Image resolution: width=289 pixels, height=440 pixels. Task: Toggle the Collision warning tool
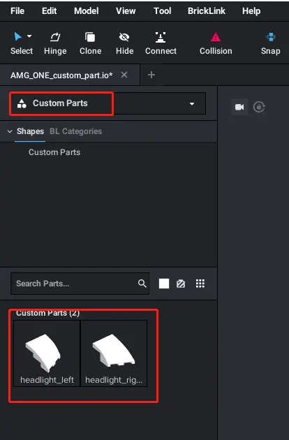pyautogui.click(x=216, y=43)
